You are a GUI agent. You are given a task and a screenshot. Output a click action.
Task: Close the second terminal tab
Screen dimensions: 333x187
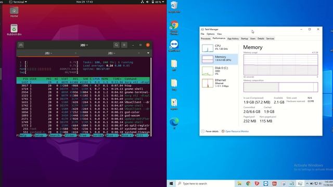coord(139,53)
